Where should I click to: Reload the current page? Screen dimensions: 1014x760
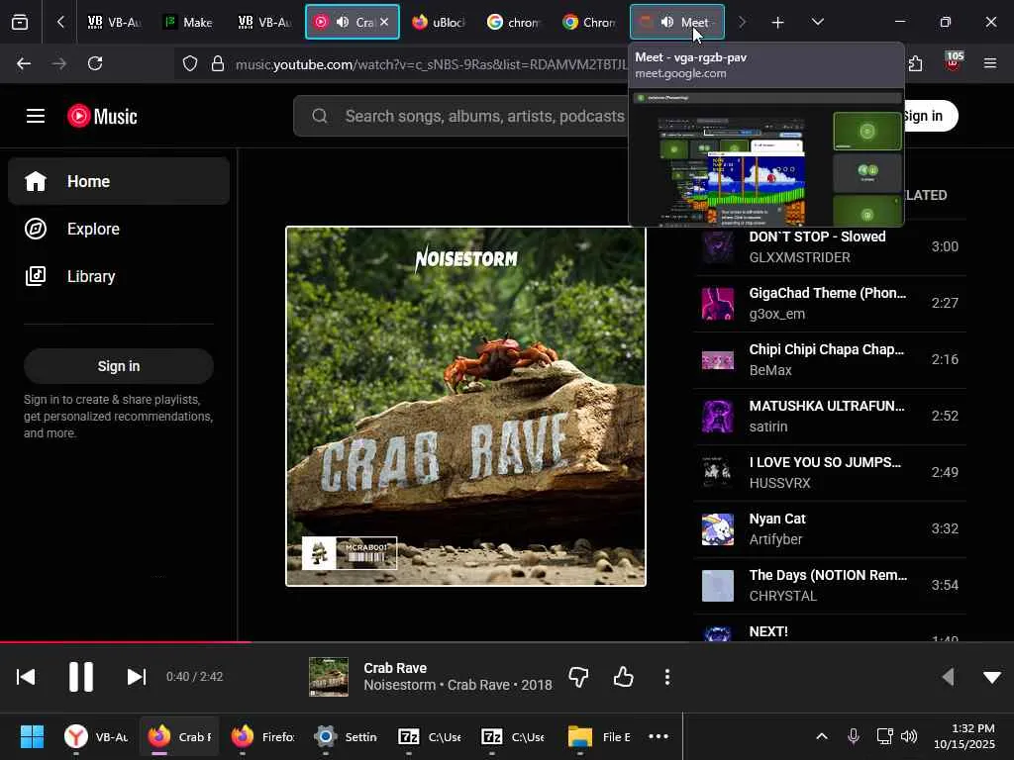coord(95,63)
